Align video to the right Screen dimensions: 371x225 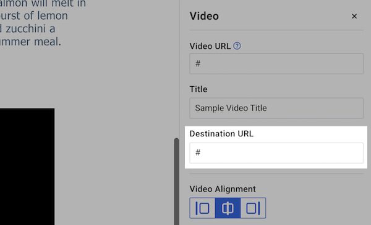[x=253, y=208]
